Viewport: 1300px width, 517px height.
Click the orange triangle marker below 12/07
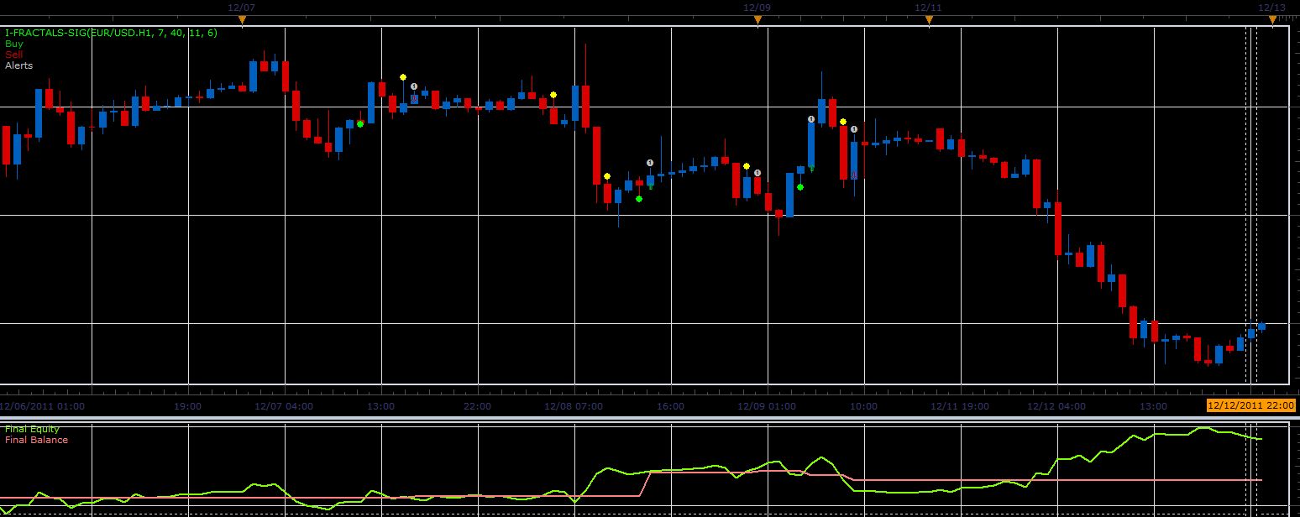[x=242, y=20]
